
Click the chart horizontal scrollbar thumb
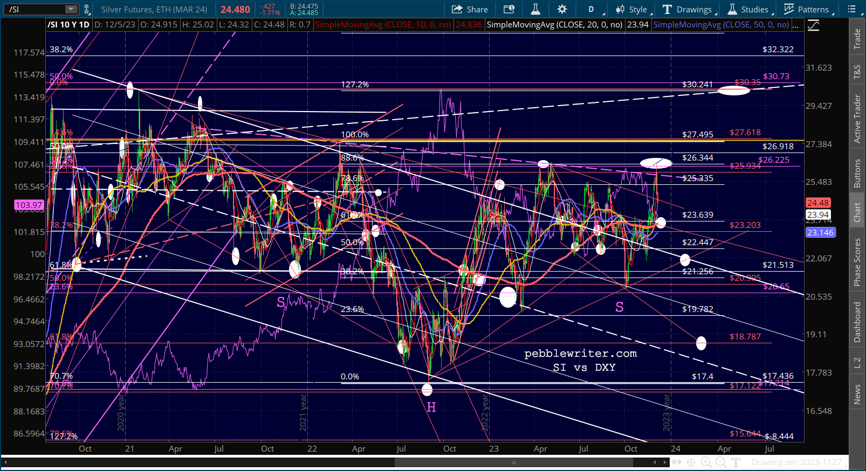click(x=514, y=462)
